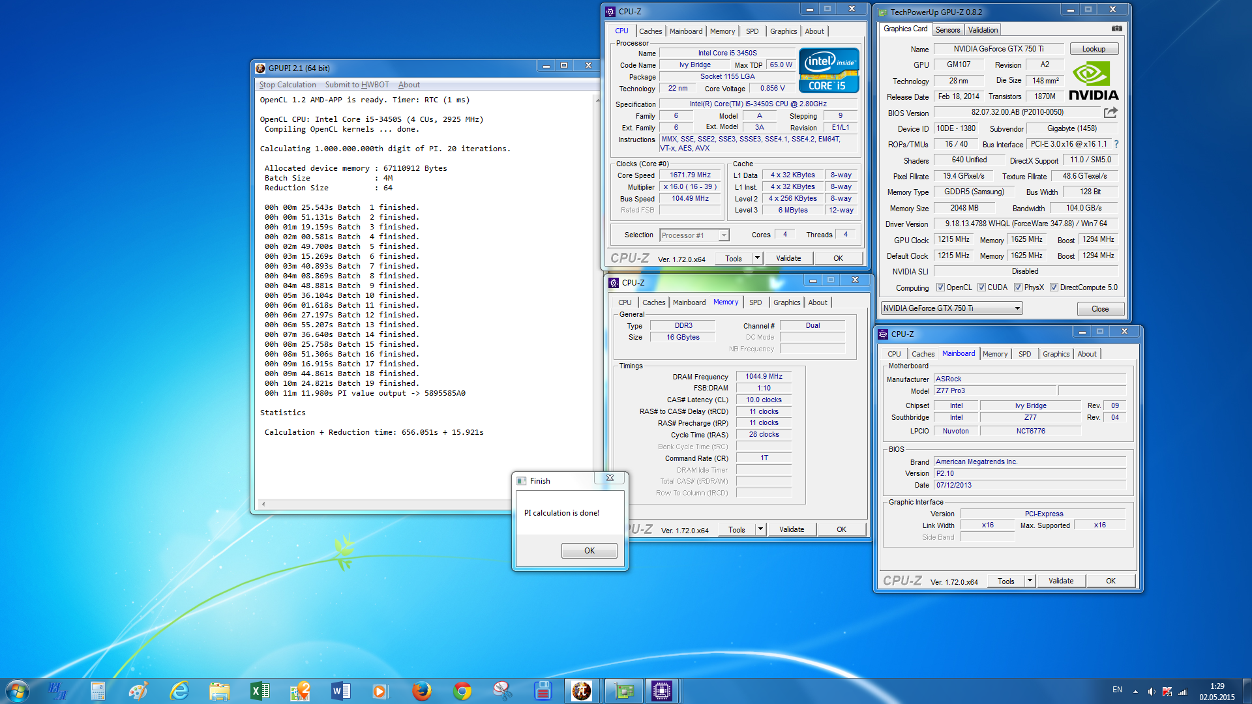Open the About menu in GPUPI
This screenshot has height=704, width=1252.
point(409,85)
